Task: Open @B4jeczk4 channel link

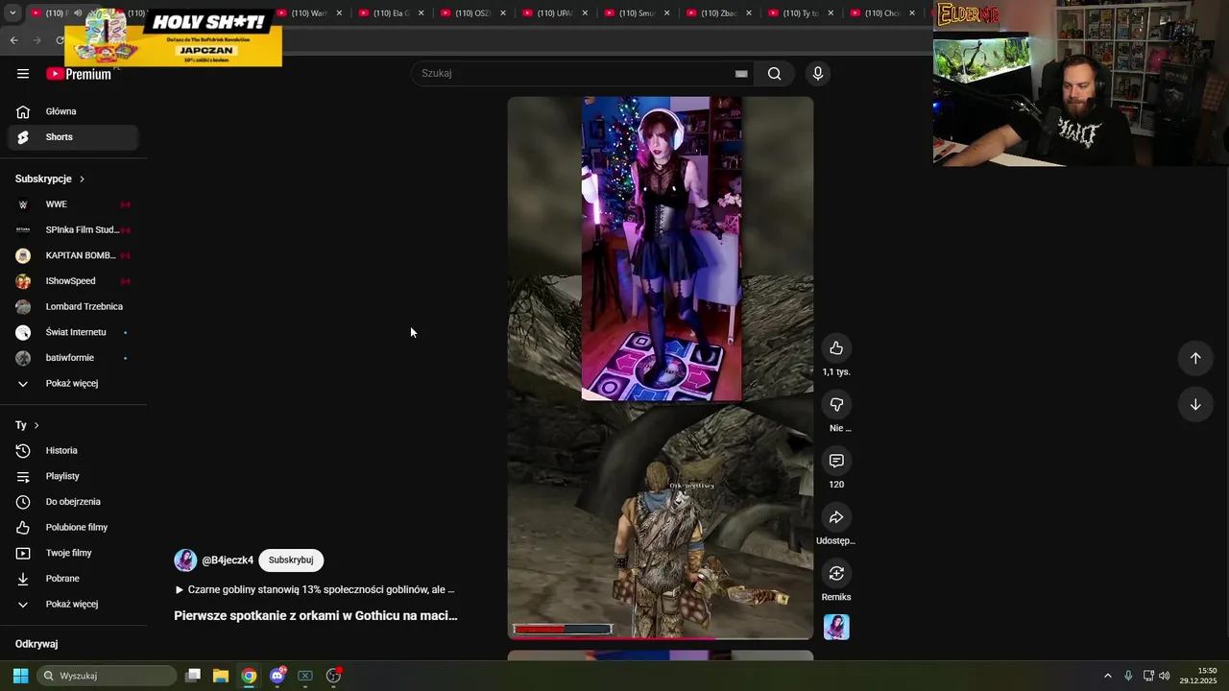Action: [228, 560]
